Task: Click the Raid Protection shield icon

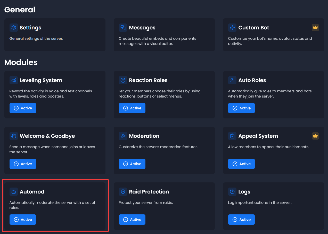Action: pos(123,192)
